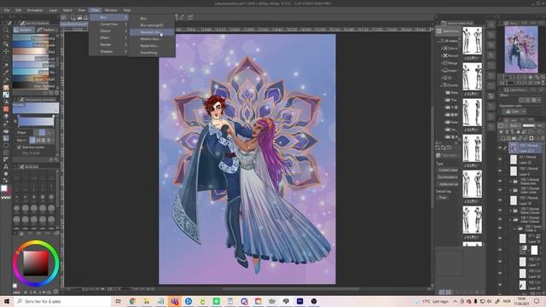This screenshot has width=546, height=307.
Task: Switch to the Gradient sub tool tab
Action: pos(24,30)
